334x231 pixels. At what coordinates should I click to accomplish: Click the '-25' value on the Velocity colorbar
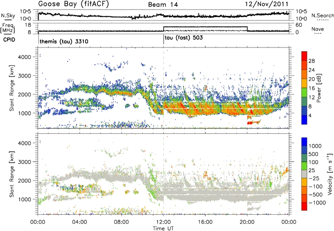[x=314, y=178]
